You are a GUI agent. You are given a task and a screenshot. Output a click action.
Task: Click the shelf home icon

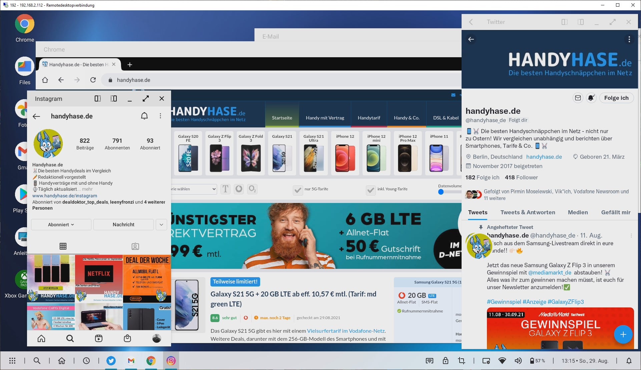[62, 361]
